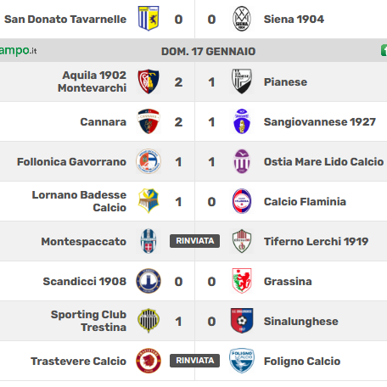The width and height of the screenshot is (387, 387).
Task: Click the site logo in the date bar
Action: coord(19,51)
